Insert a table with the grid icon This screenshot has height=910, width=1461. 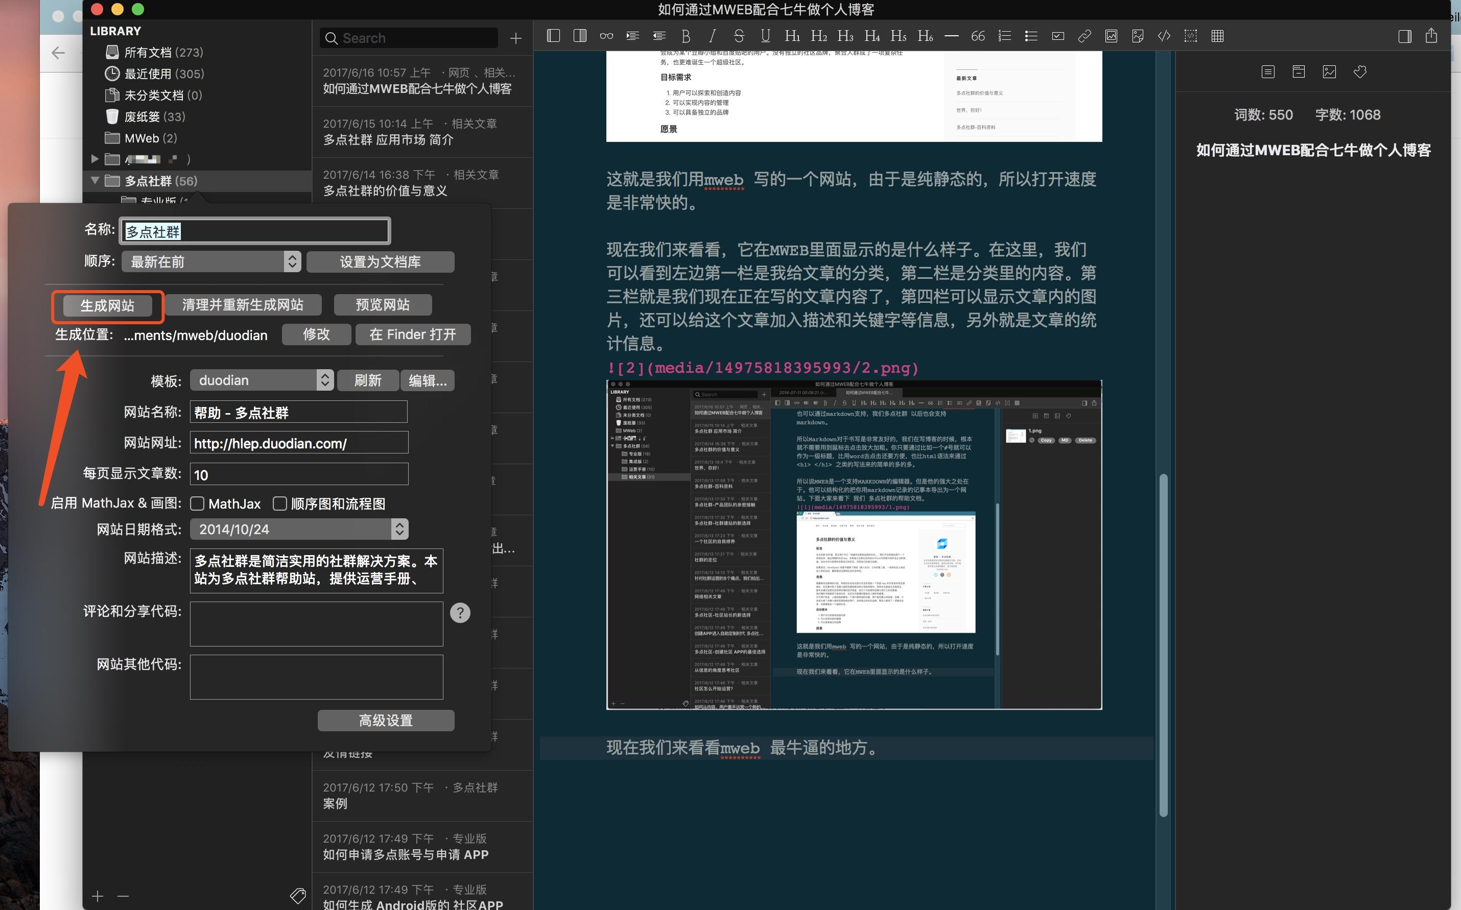point(1217,36)
